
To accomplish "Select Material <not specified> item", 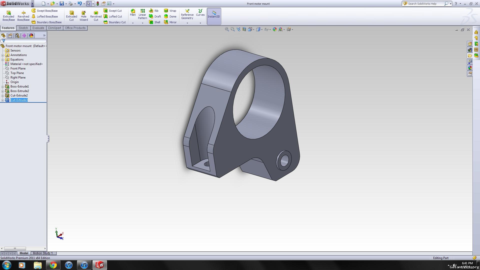I will (x=24, y=64).
